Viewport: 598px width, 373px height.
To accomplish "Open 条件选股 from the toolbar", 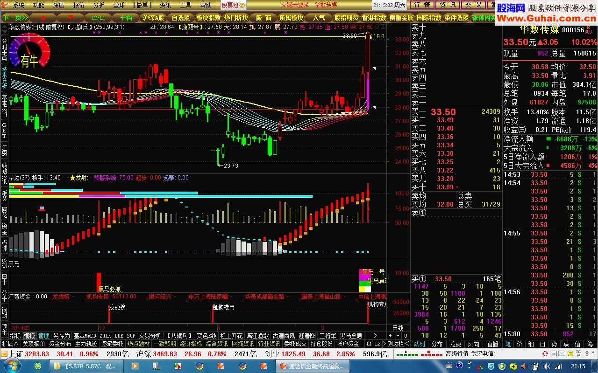I will click(x=456, y=18).
